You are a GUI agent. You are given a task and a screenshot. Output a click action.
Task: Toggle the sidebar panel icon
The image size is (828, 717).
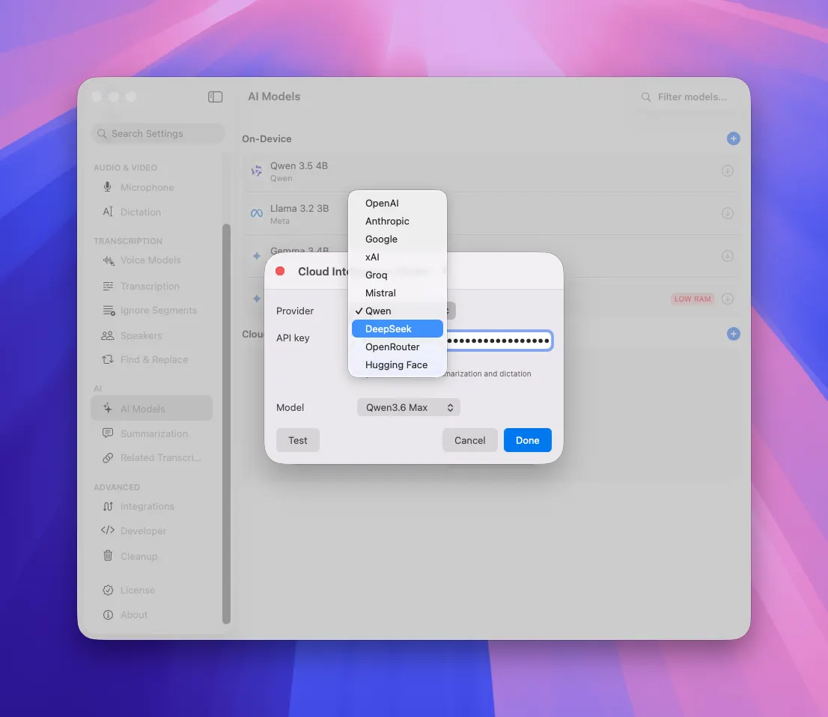point(215,97)
